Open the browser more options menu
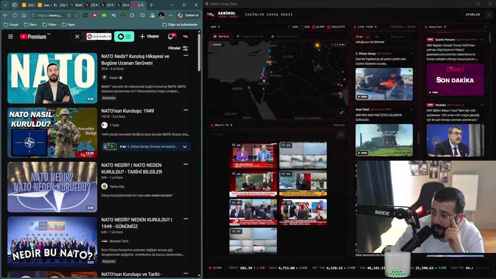This screenshot has width=496, height=279. click(x=170, y=15)
